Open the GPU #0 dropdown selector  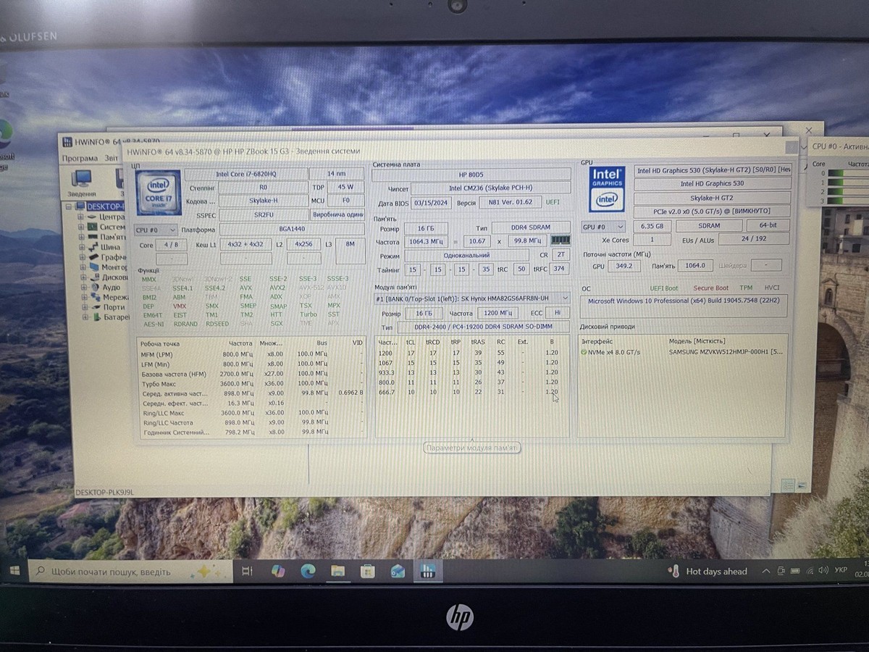coord(603,226)
